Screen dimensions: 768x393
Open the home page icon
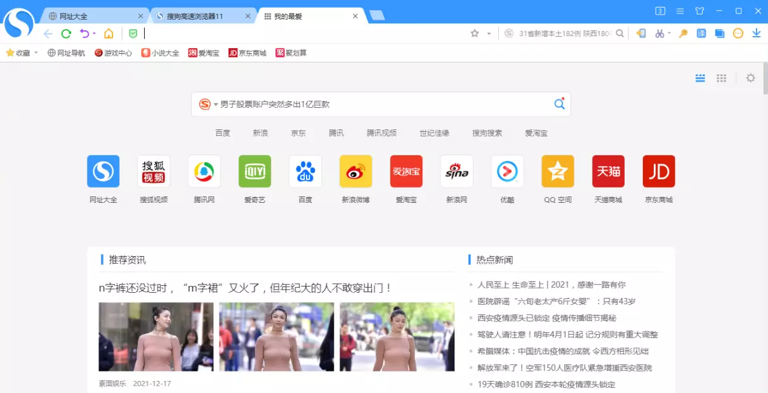coord(109,34)
